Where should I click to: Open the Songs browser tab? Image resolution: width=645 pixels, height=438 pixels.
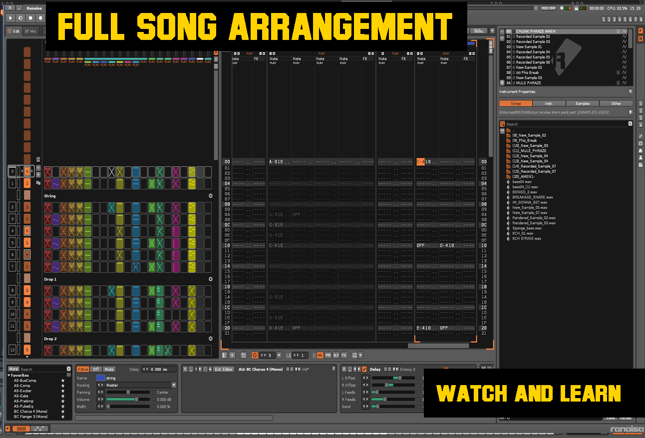(x=516, y=103)
